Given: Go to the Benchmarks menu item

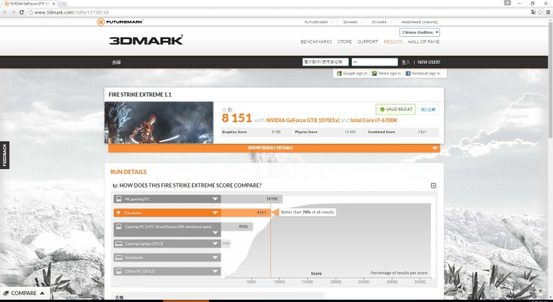Looking at the screenshot, I should [316, 41].
